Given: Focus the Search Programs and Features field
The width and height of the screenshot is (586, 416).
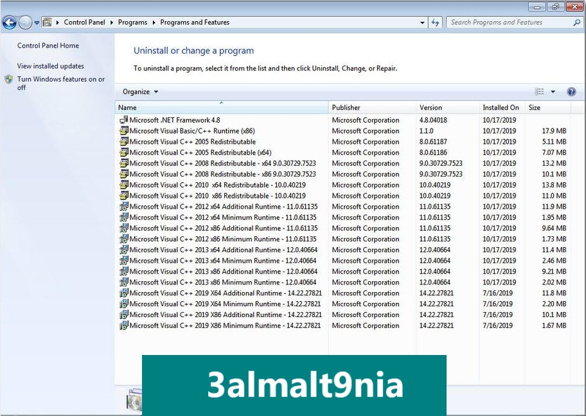Looking at the screenshot, I should click(510, 22).
